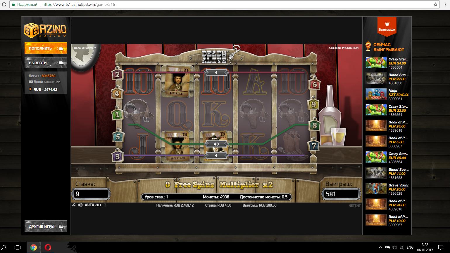Image resolution: width=450 pixels, height=253 pixels.
Task: Click the Выигрыш: RUB 290,50 status text
Action: point(260,205)
